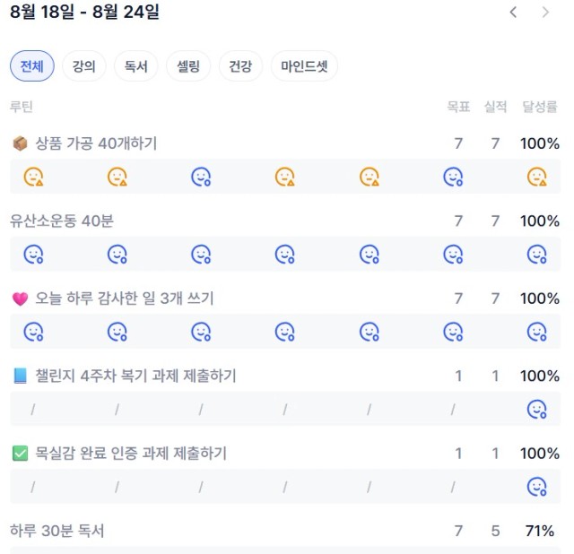This screenshot has width=574, height=554.
Task: Click last orange face in 상품 가공 row
Action: 537,177
